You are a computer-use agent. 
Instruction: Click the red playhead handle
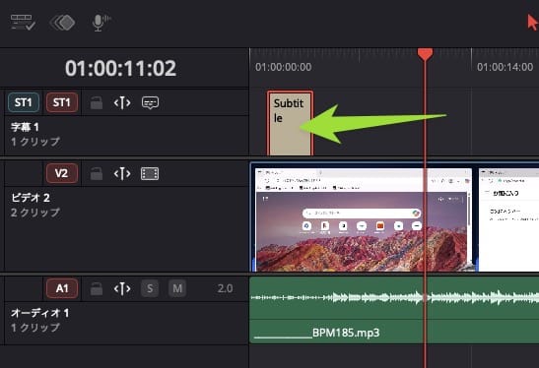click(426, 54)
